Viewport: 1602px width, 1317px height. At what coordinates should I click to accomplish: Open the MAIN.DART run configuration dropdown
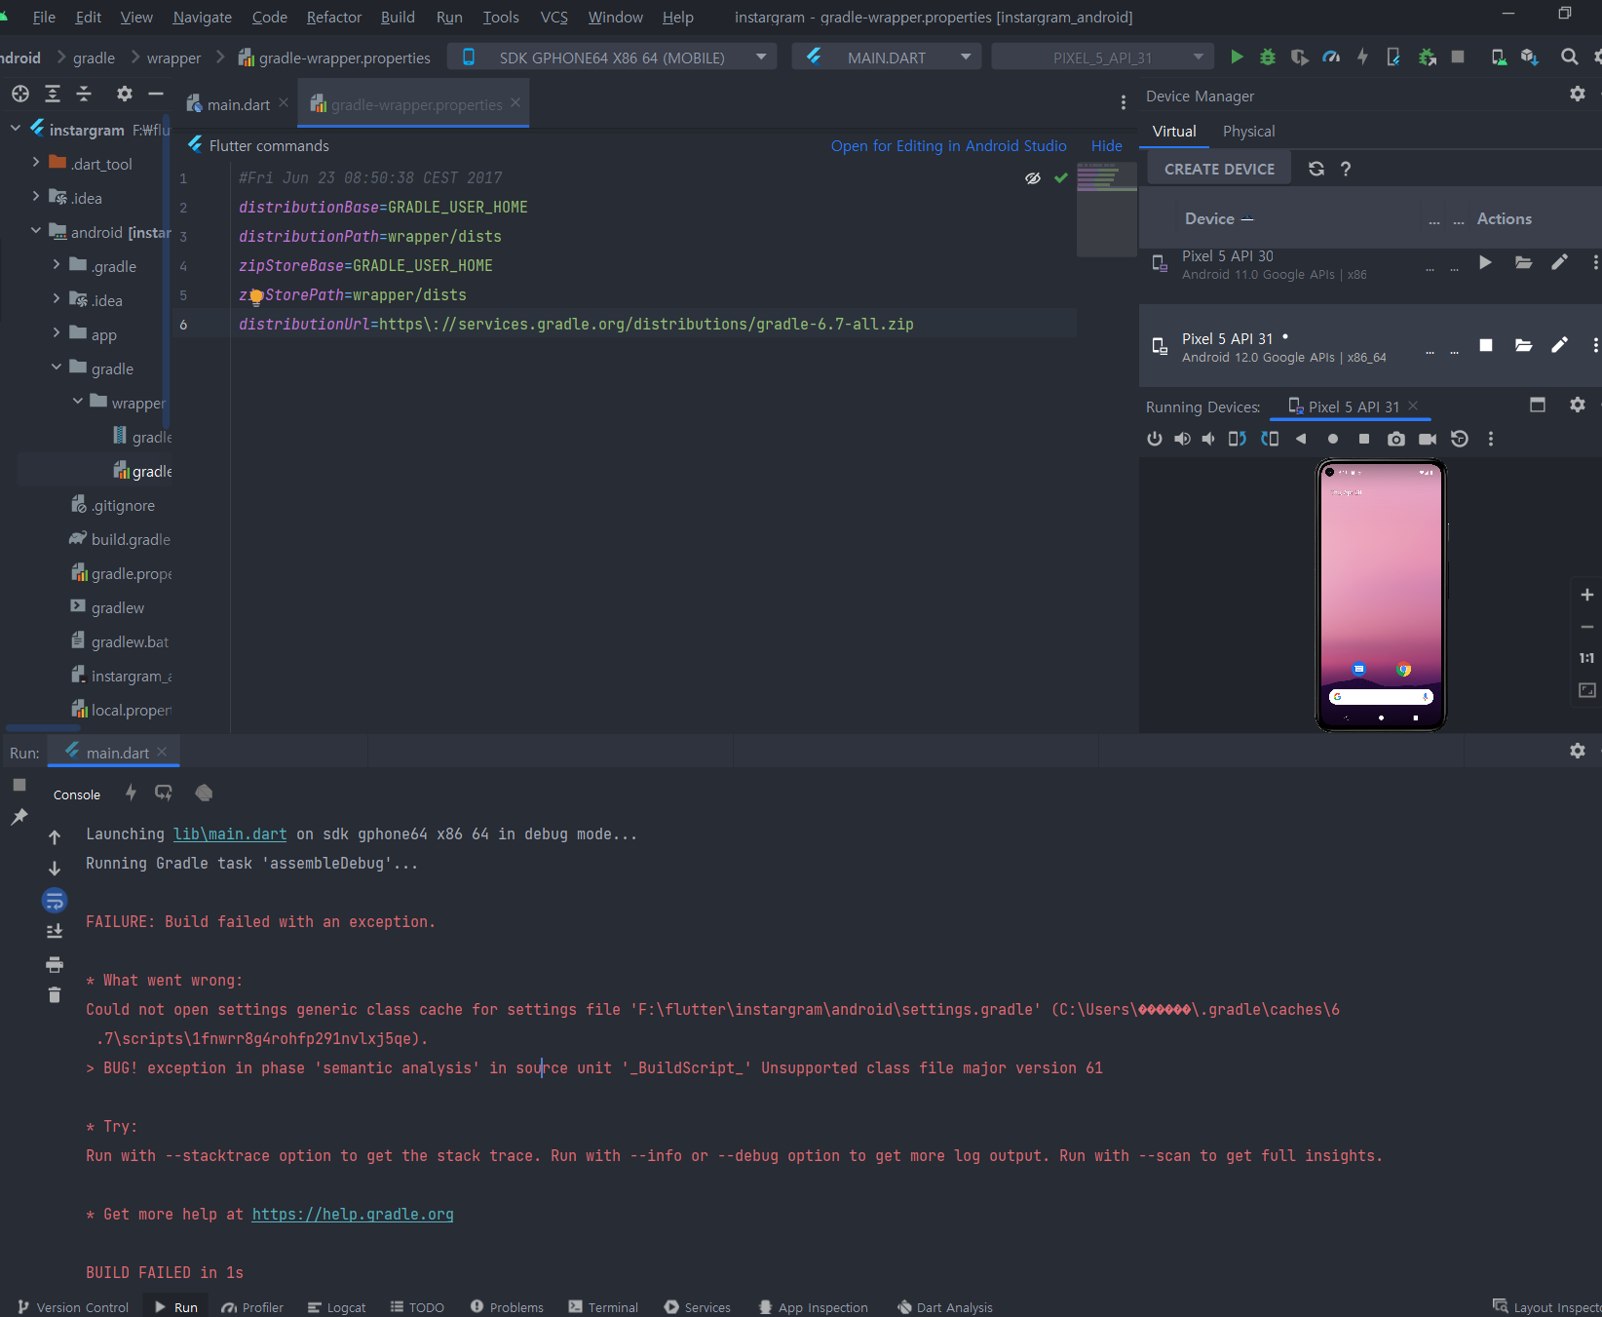coord(887,58)
